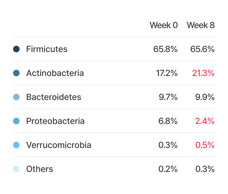Click the Firmicutes dark navy color dot
This screenshot has width=228, height=194.
16,49
